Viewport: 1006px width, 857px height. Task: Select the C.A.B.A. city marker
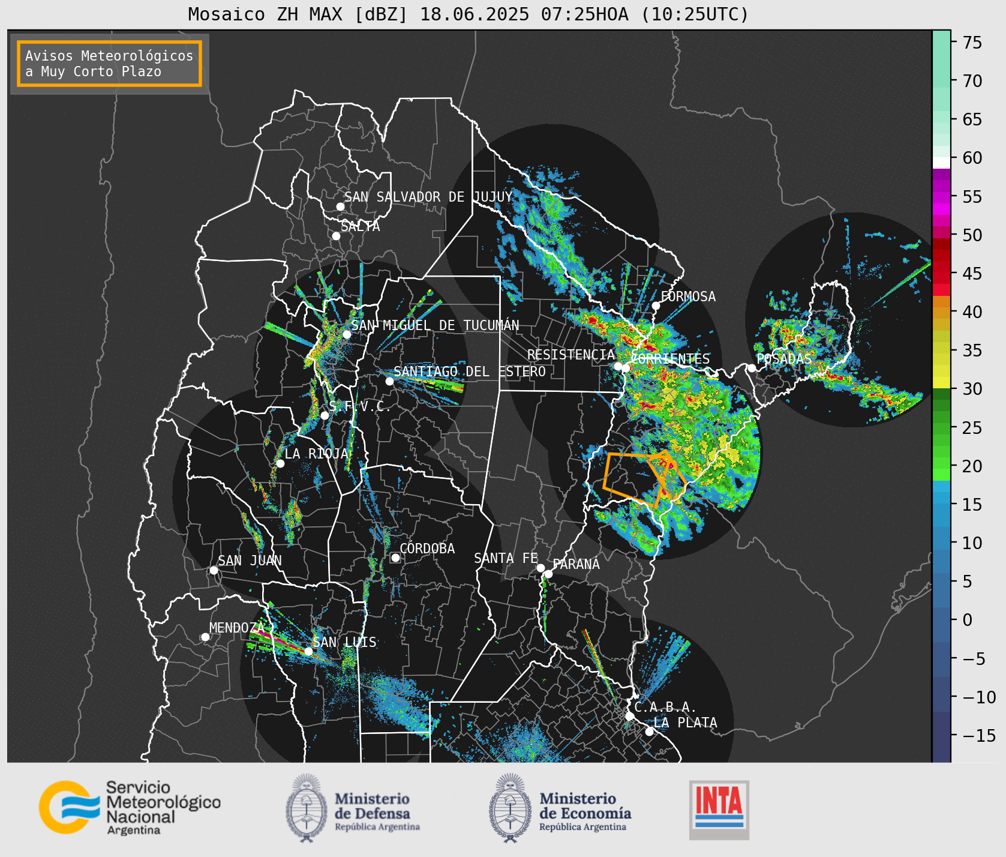click(x=629, y=716)
